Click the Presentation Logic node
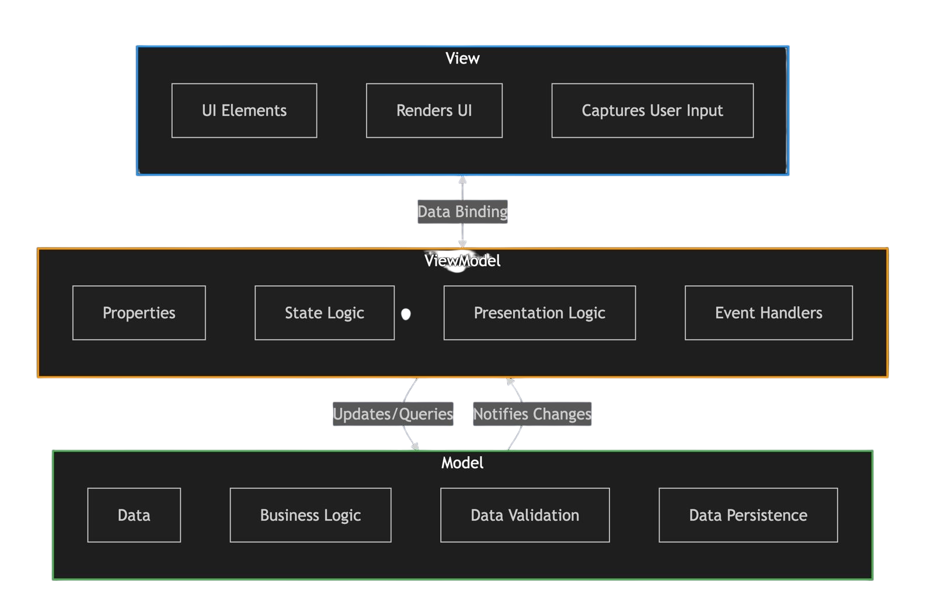Viewport: 934px width, 605px height. point(539,313)
